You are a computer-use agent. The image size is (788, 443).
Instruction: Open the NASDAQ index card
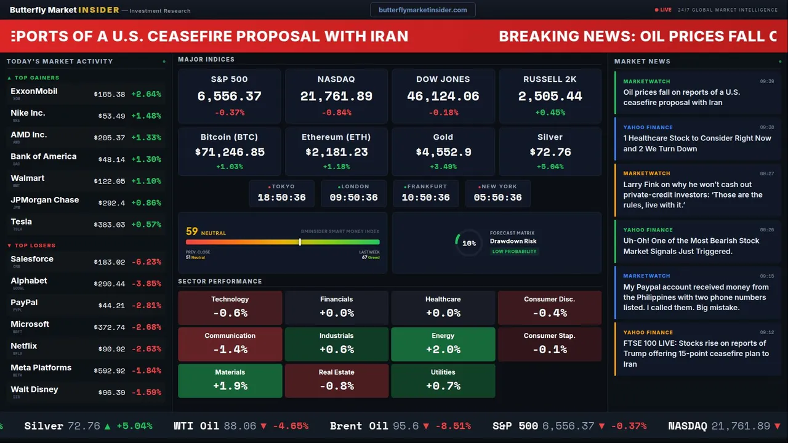pyautogui.click(x=336, y=96)
